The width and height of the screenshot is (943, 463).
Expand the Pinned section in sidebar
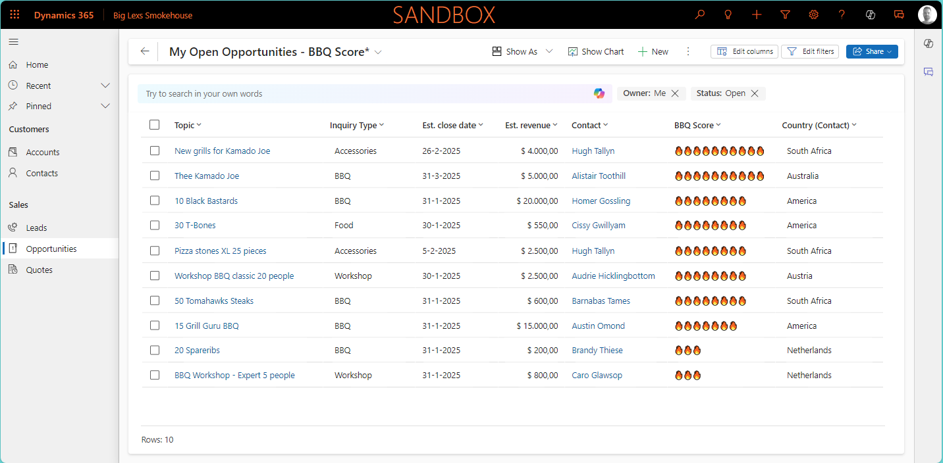tap(105, 106)
